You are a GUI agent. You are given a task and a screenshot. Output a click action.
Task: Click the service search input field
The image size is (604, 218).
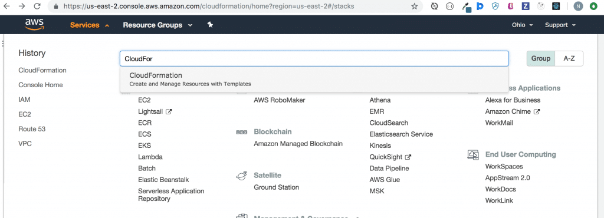coord(314,59)
